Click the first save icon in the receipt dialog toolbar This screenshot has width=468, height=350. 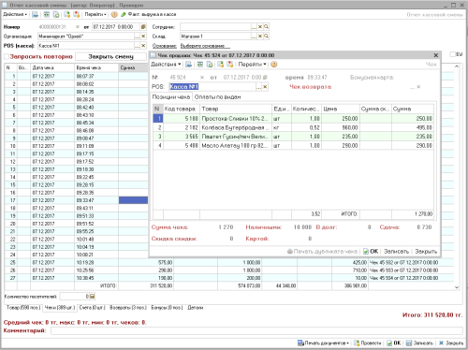189,65
